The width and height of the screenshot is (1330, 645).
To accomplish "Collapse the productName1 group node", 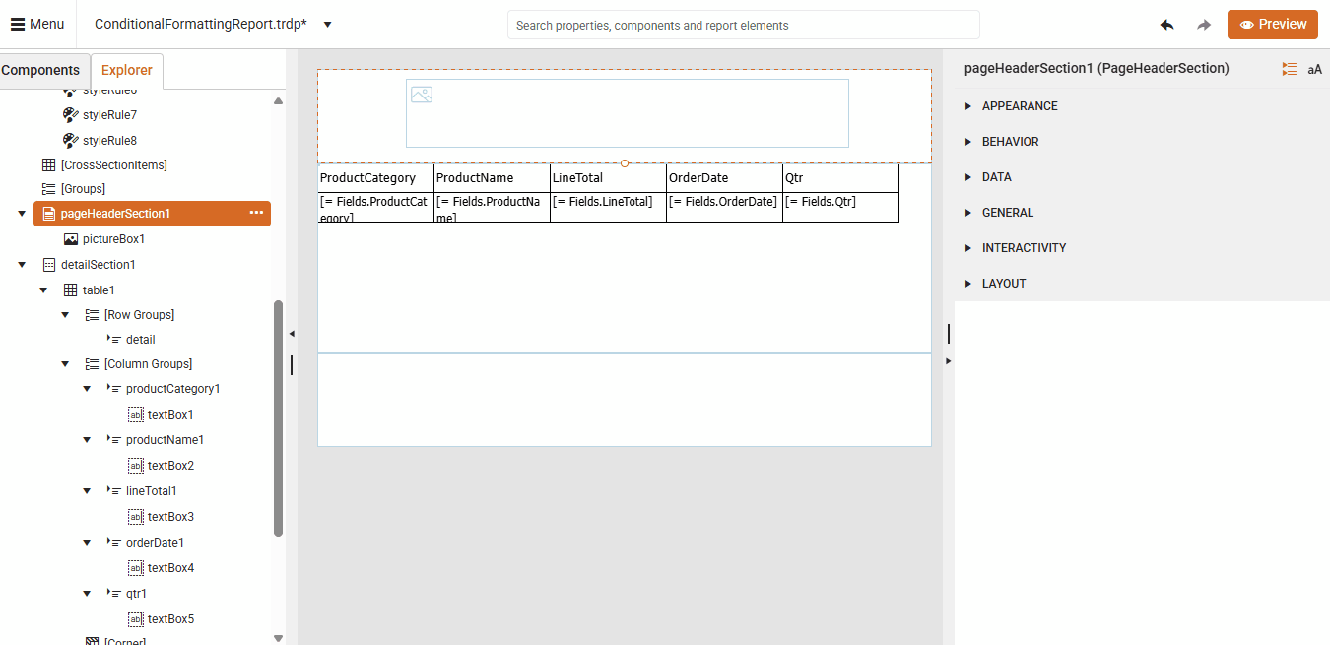I will (87, 440).
